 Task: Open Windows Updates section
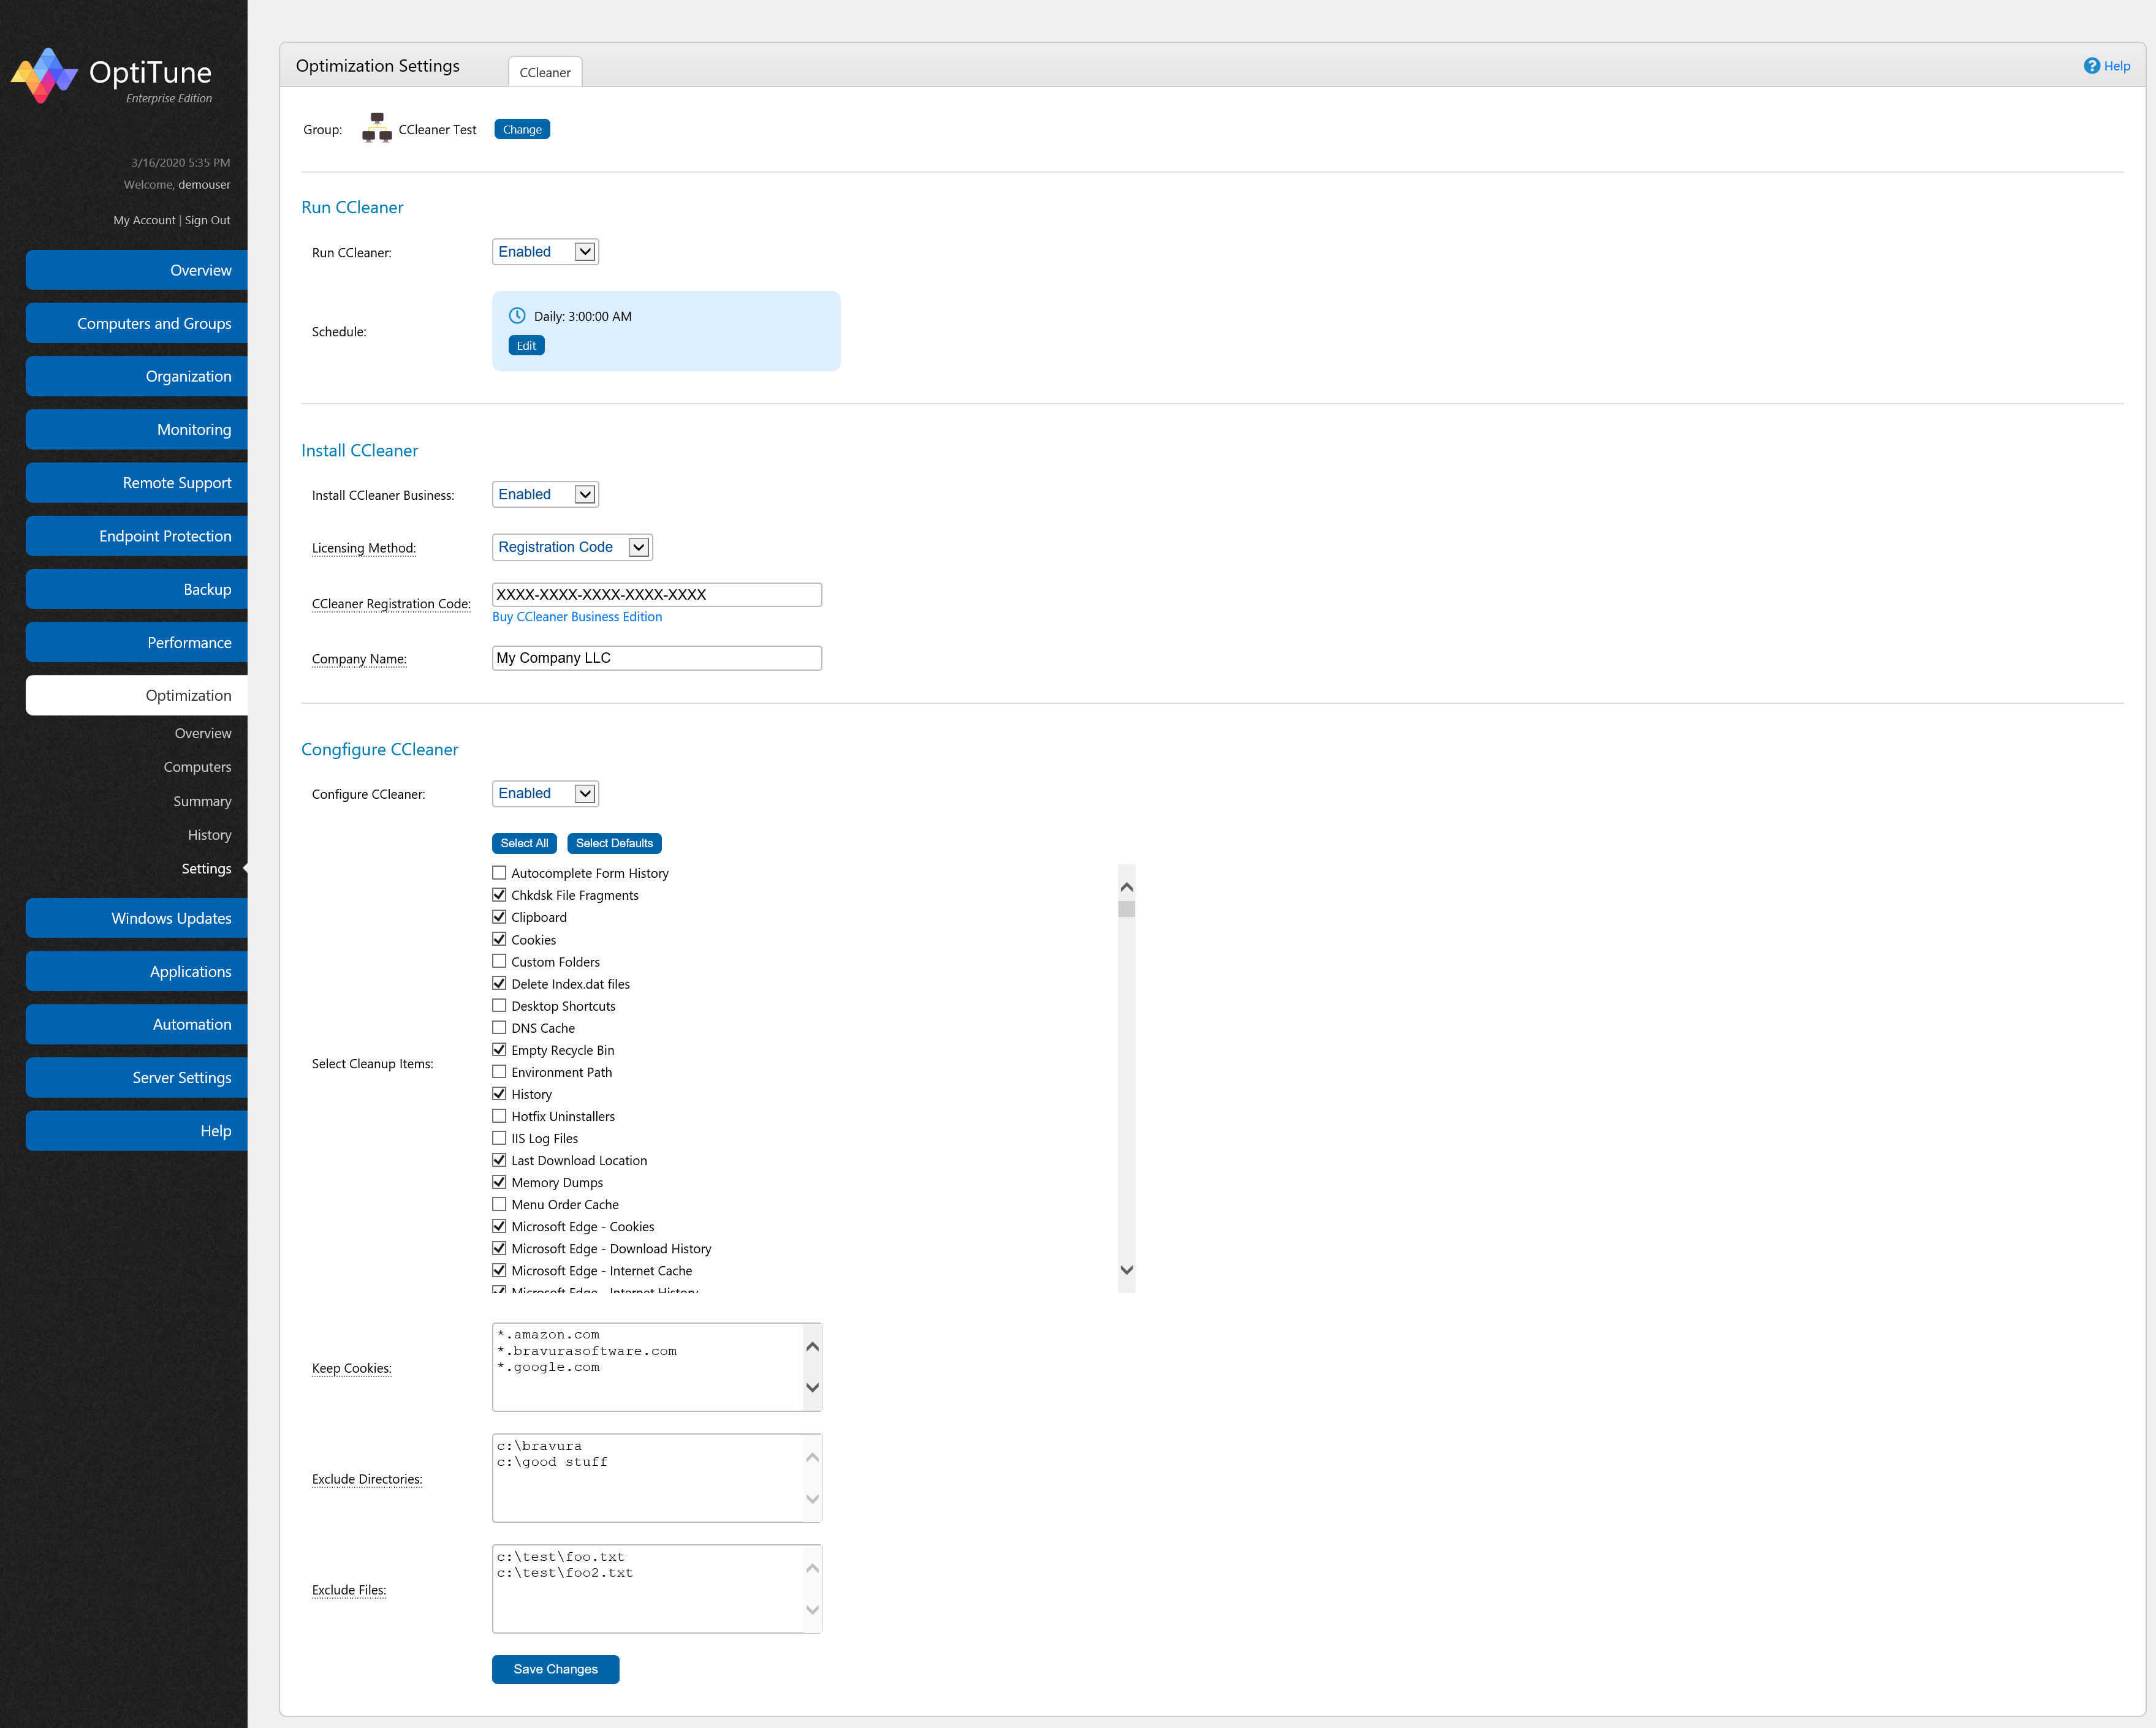click(137, 918)
